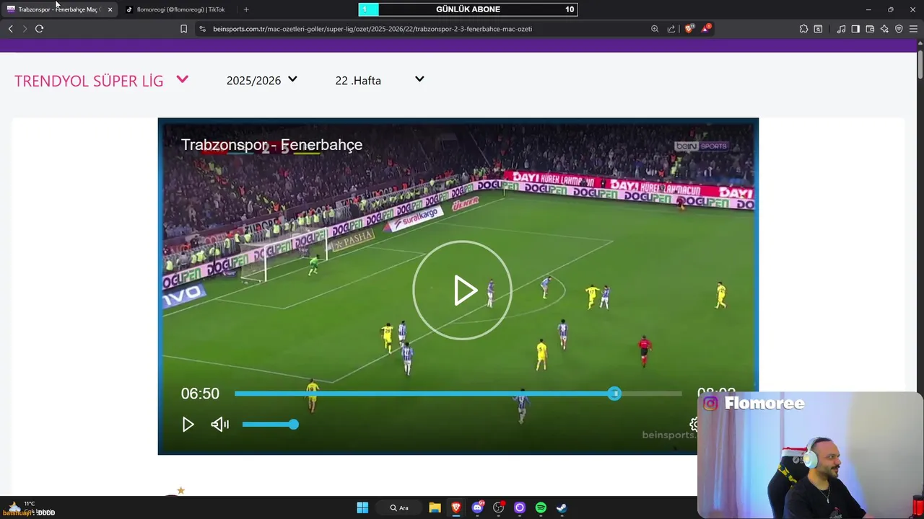The height and width of the screenshot is (519, 924).
Task: Open the Trendyol Süper Lig league dropdown
Action: click(x=101, y=81)
